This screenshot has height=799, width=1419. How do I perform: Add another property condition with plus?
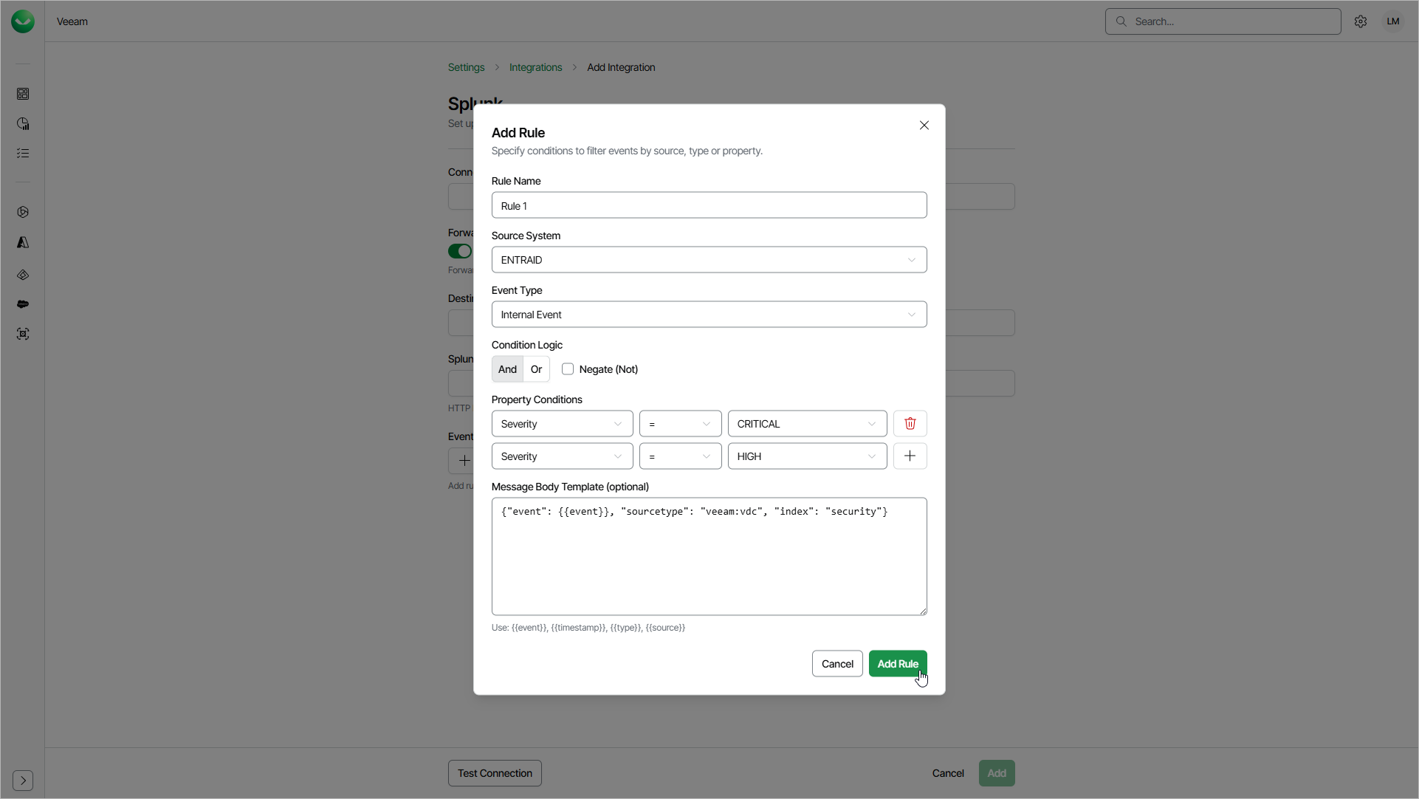(x=910, y=456)
